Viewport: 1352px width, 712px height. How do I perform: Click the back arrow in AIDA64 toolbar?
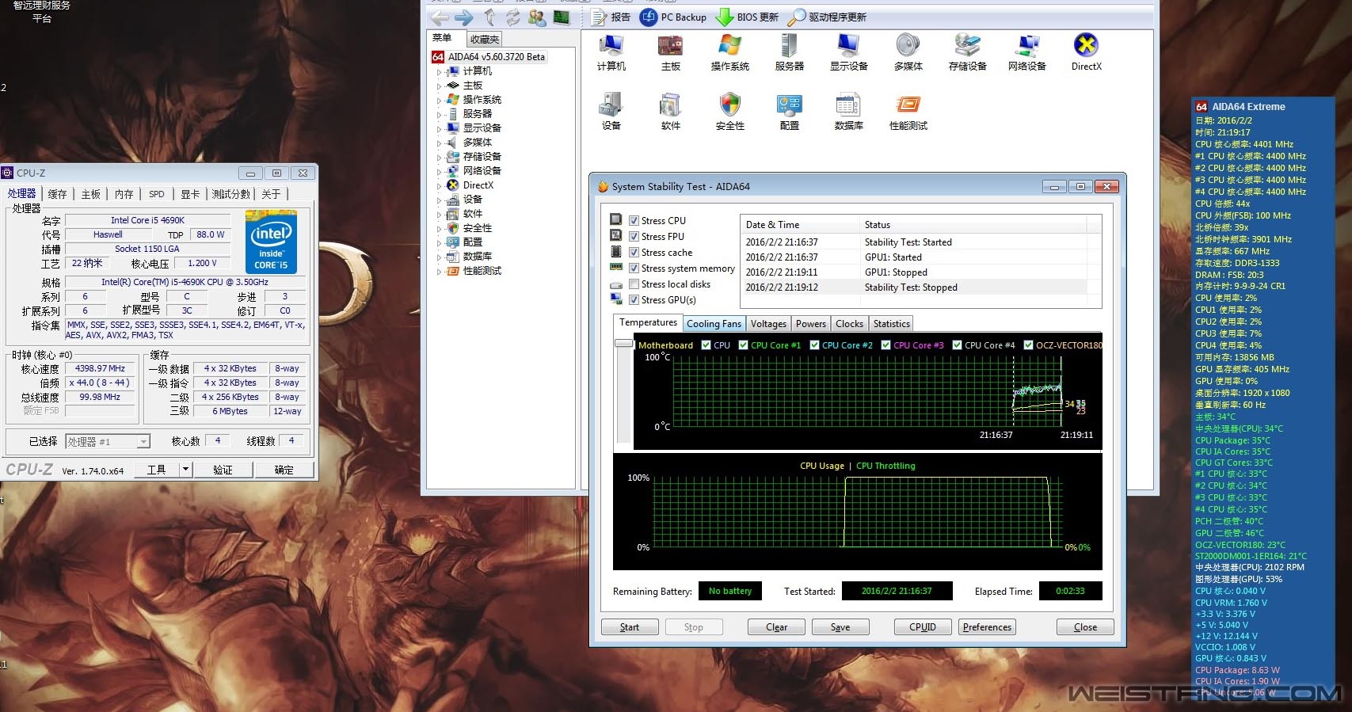[440, 17]
